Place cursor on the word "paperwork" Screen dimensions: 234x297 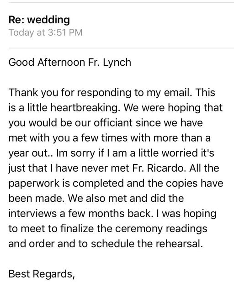34,184
